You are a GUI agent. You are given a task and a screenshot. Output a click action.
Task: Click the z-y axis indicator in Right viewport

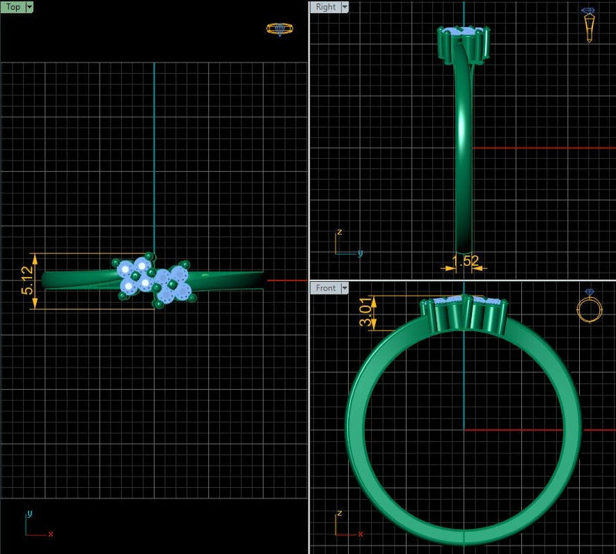[x=347, y=244]
